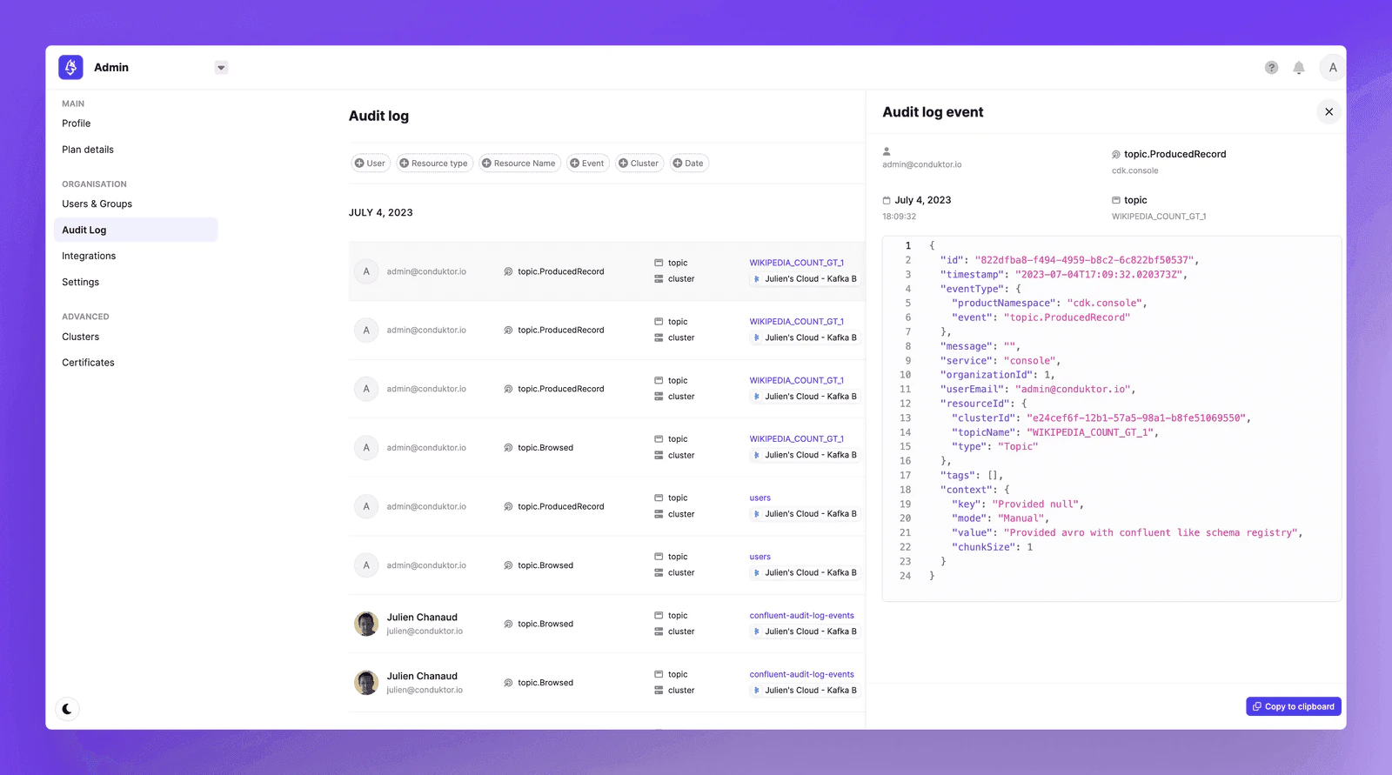
Task: Click the topic.ProducedRecord title in event panel
Action: (x=1174, y=154)
